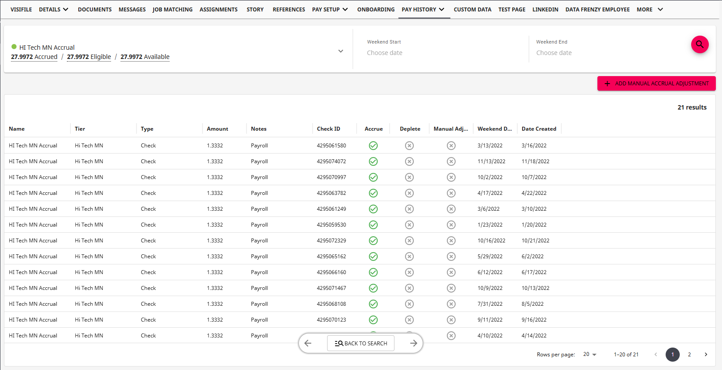Expand the HI Tech MN Accrual dropdown

(x=340, y=51)
